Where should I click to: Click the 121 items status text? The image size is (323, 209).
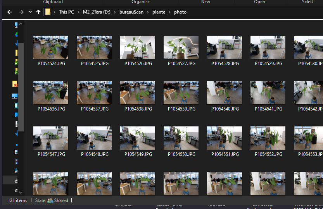(17, 200)
